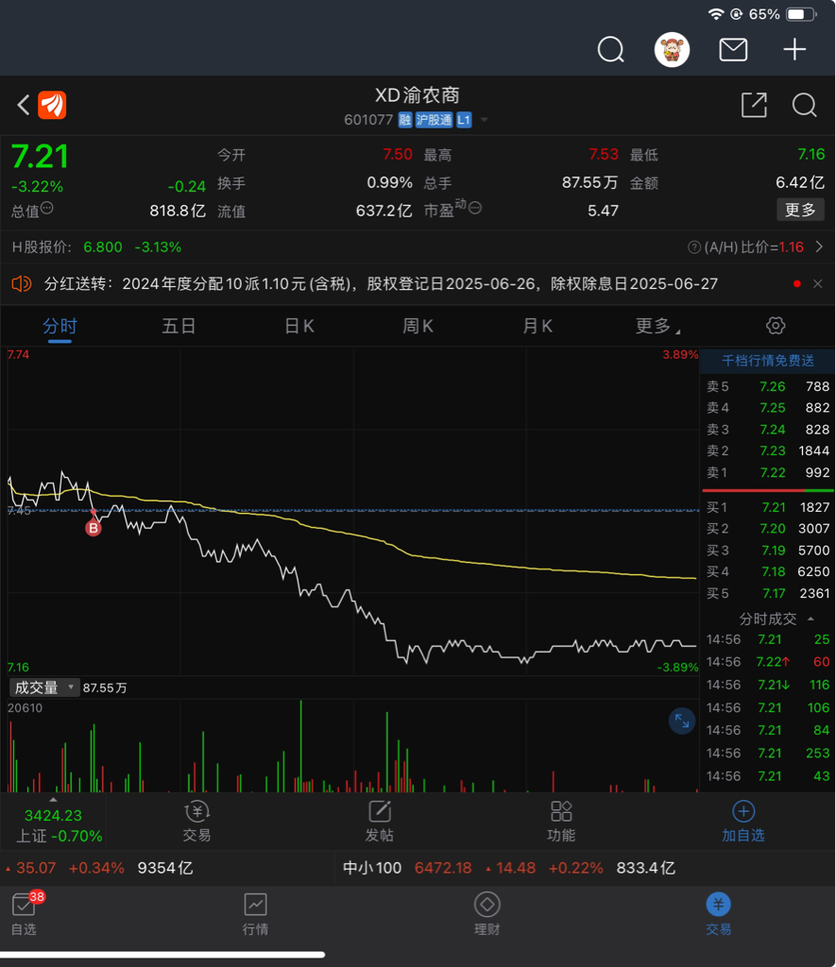Select 卖1 order row at 7.22
Screen dimensions: 836x967
coord(768,473)
